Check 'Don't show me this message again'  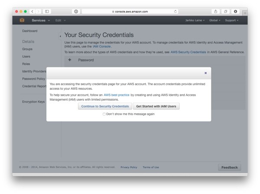point(104,114)
